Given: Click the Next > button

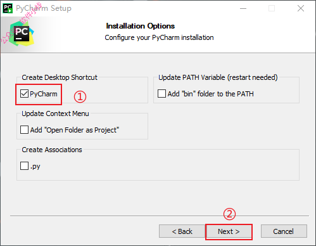Looking at the screenshot, I should click(229, 231).
